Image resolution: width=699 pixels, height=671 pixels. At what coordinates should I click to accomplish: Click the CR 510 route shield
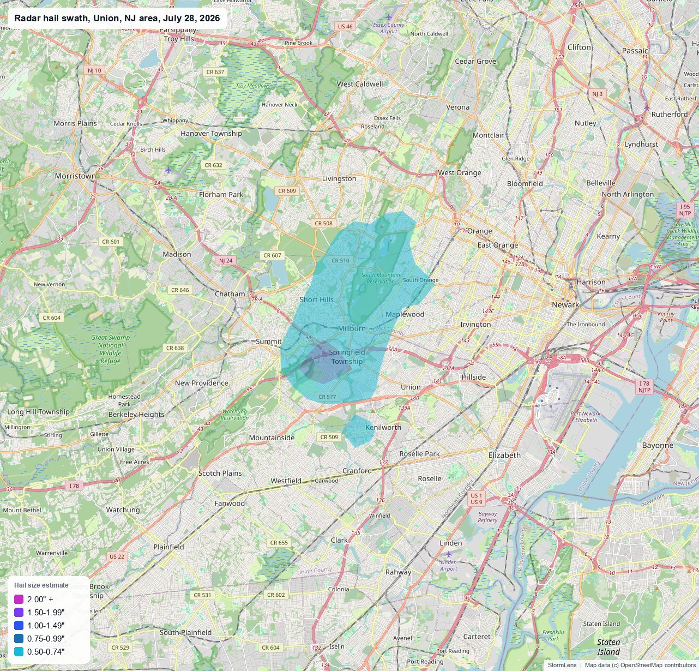[340, 261]
